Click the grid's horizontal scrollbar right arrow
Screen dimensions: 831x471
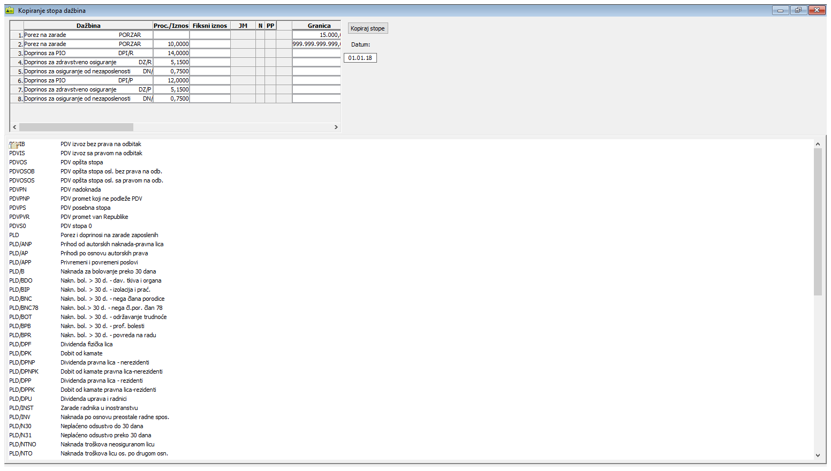tap(336, 127)
